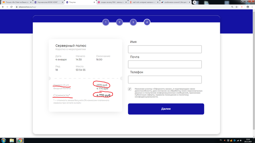255x143 pixels.
Task: Open File Explorer from the taskbar
Action: (12, 140)
